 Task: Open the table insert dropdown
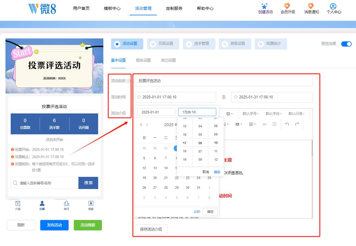click(252, 124)
